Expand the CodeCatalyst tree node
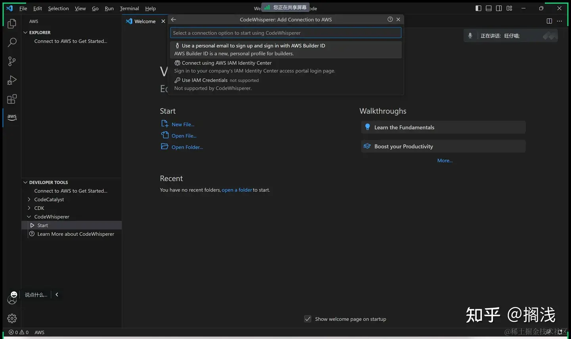The image size is (571, 339). point(29,199)
